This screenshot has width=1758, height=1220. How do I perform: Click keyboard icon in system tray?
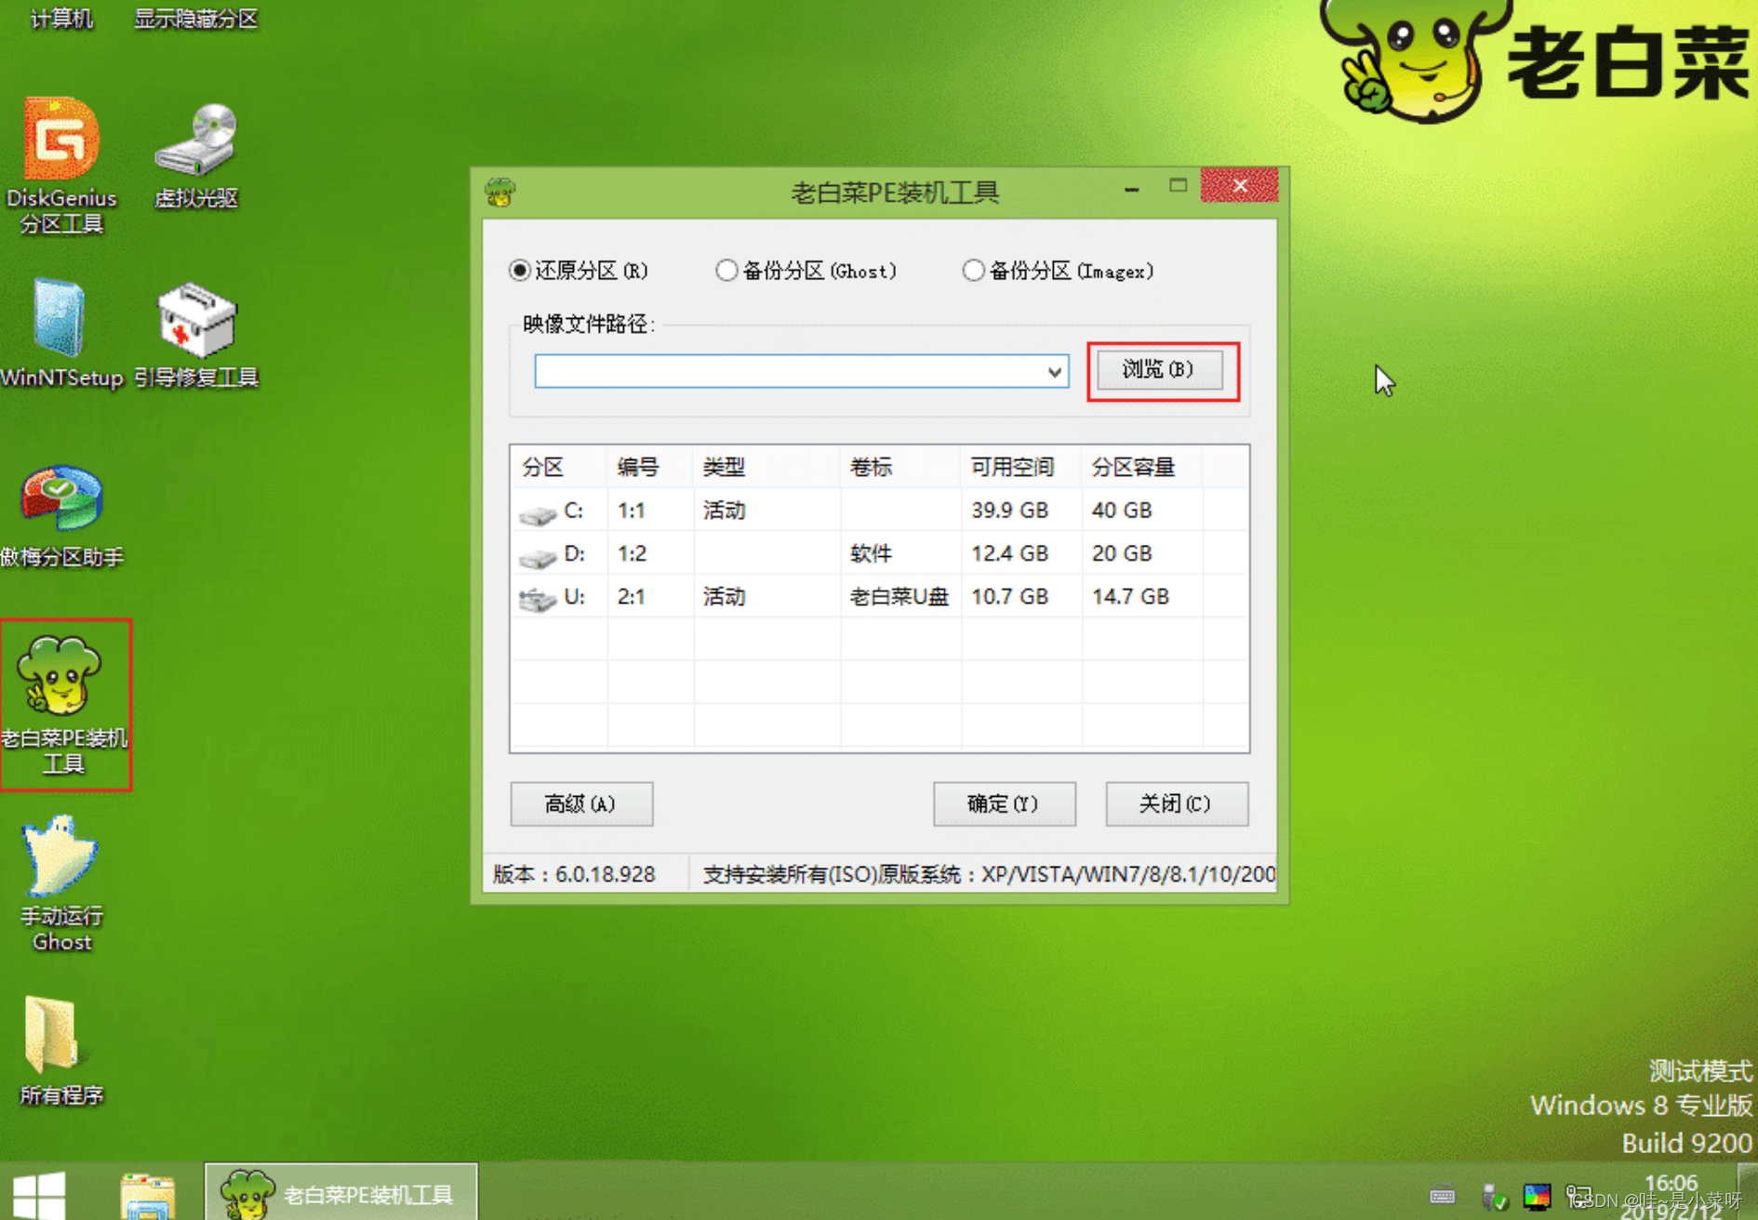tap(1443, 1195)
